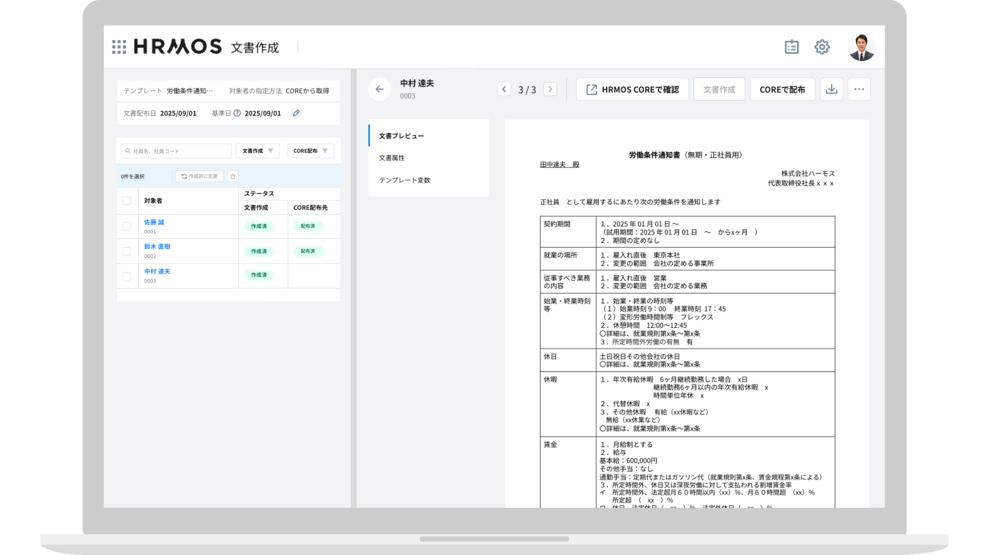Image resolution: width=988 pixels, height=555 pixels.
Task: Open the CORE配布 filter dropdown
Action: [x=310, y=150]
